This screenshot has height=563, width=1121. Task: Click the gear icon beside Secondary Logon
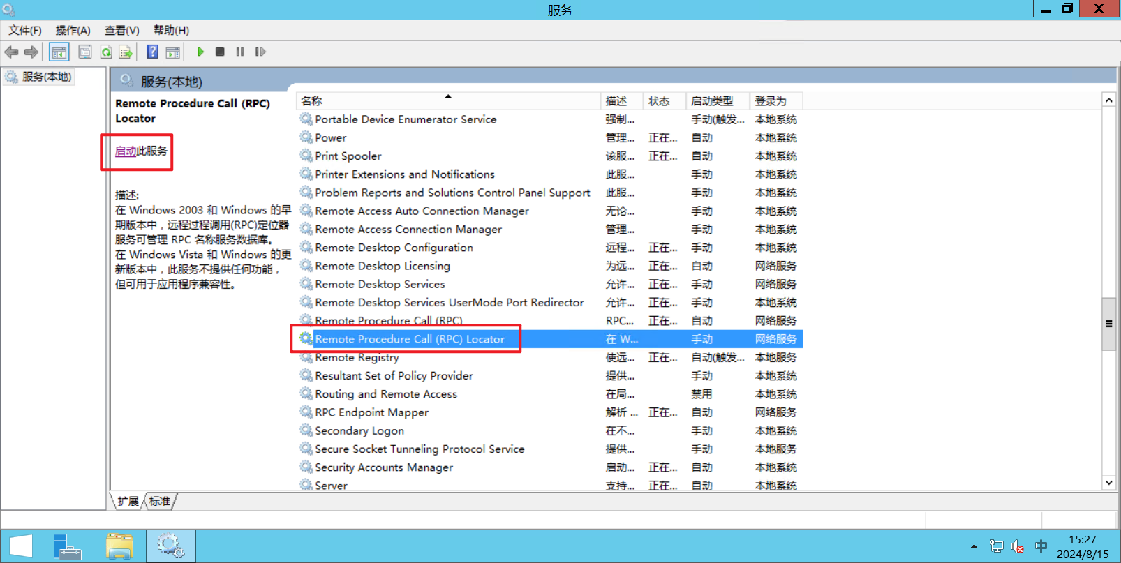306,430
